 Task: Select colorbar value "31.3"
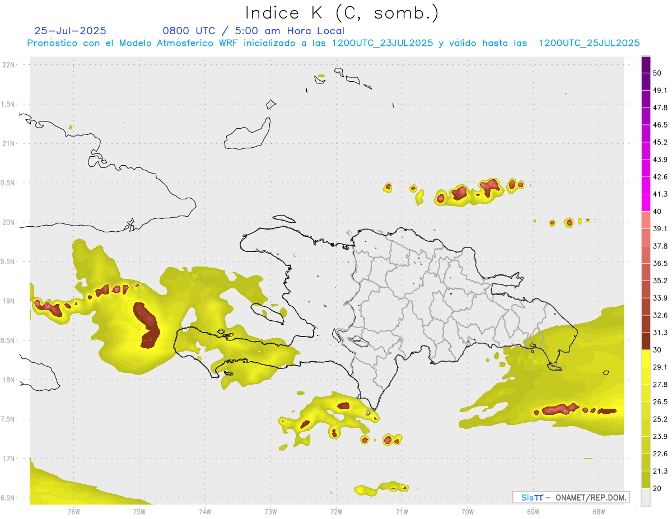coord(660,333)
